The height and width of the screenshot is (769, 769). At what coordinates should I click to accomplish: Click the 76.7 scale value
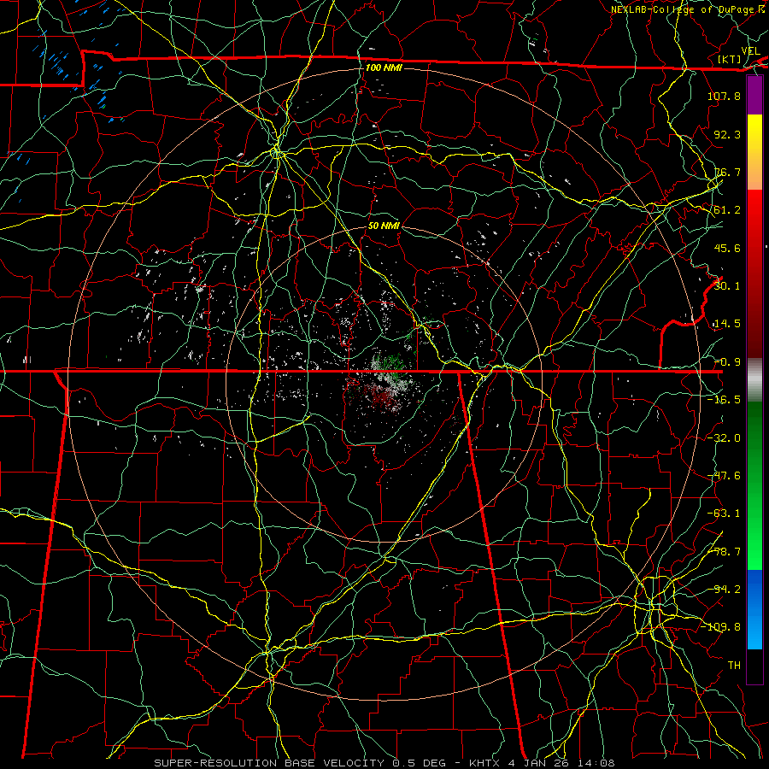coord(727,172)
